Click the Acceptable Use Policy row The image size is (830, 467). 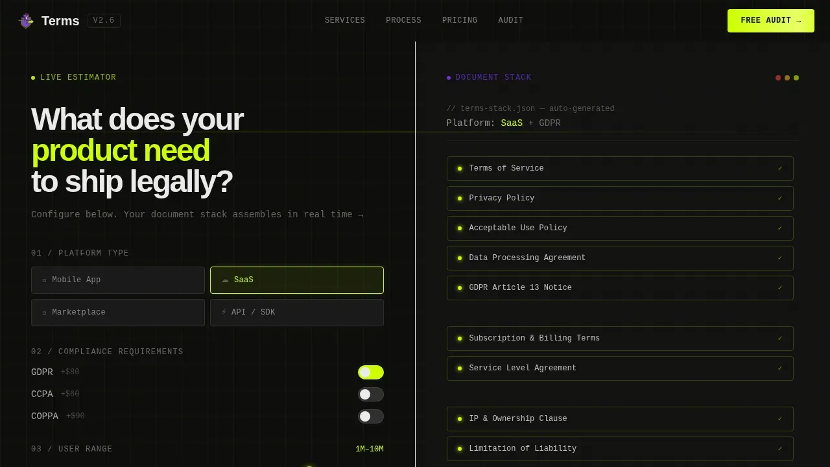620,228
